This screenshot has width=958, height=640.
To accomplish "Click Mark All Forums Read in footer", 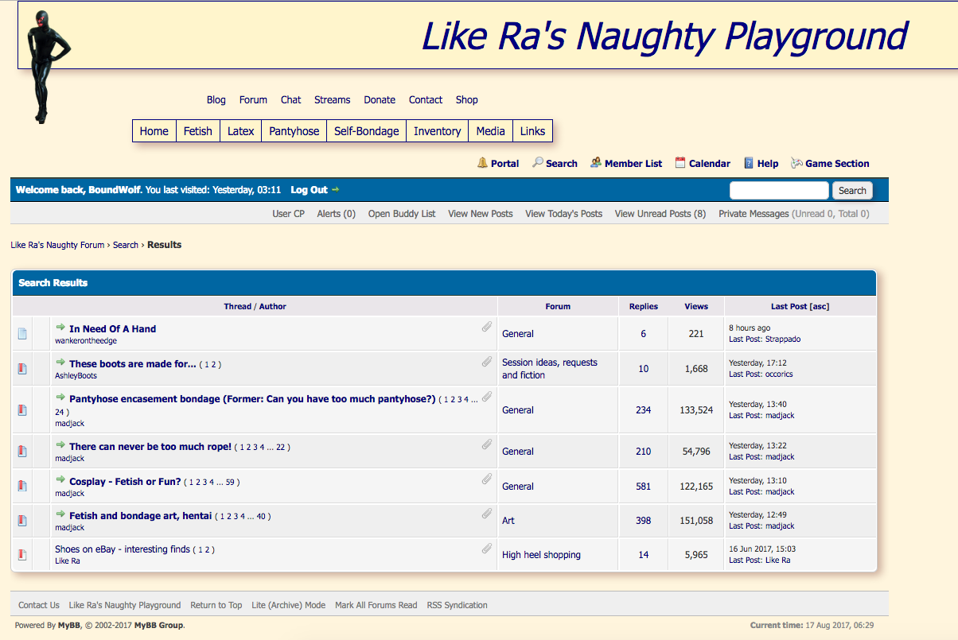I will click(x=376, y=605).
